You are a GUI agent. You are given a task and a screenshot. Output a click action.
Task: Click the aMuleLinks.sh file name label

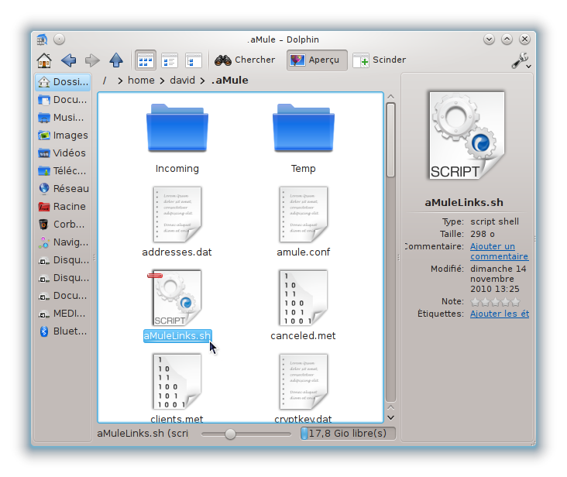(x=177, y=336)
